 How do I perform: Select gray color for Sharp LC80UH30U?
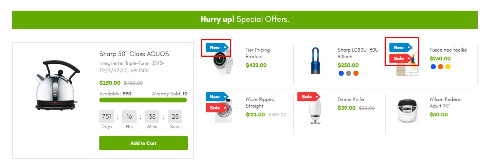(x=349, y=73)
